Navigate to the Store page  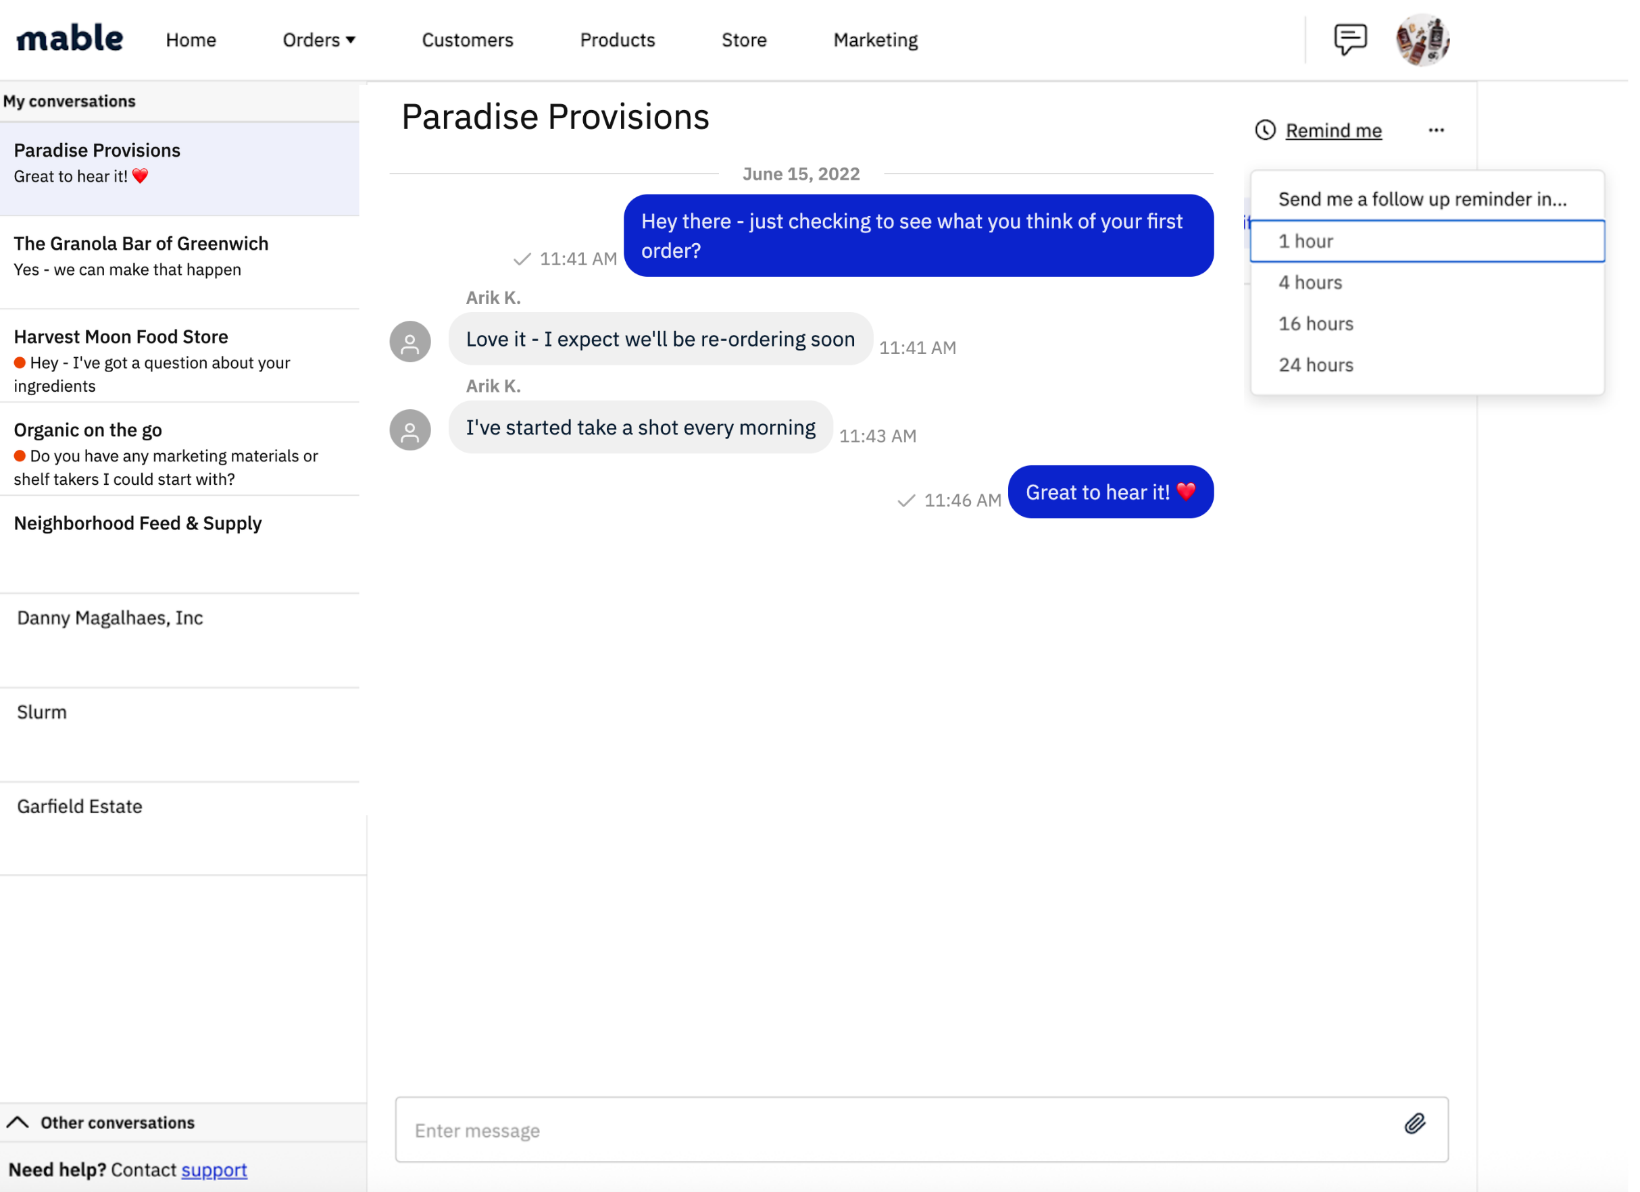[744, 40]
